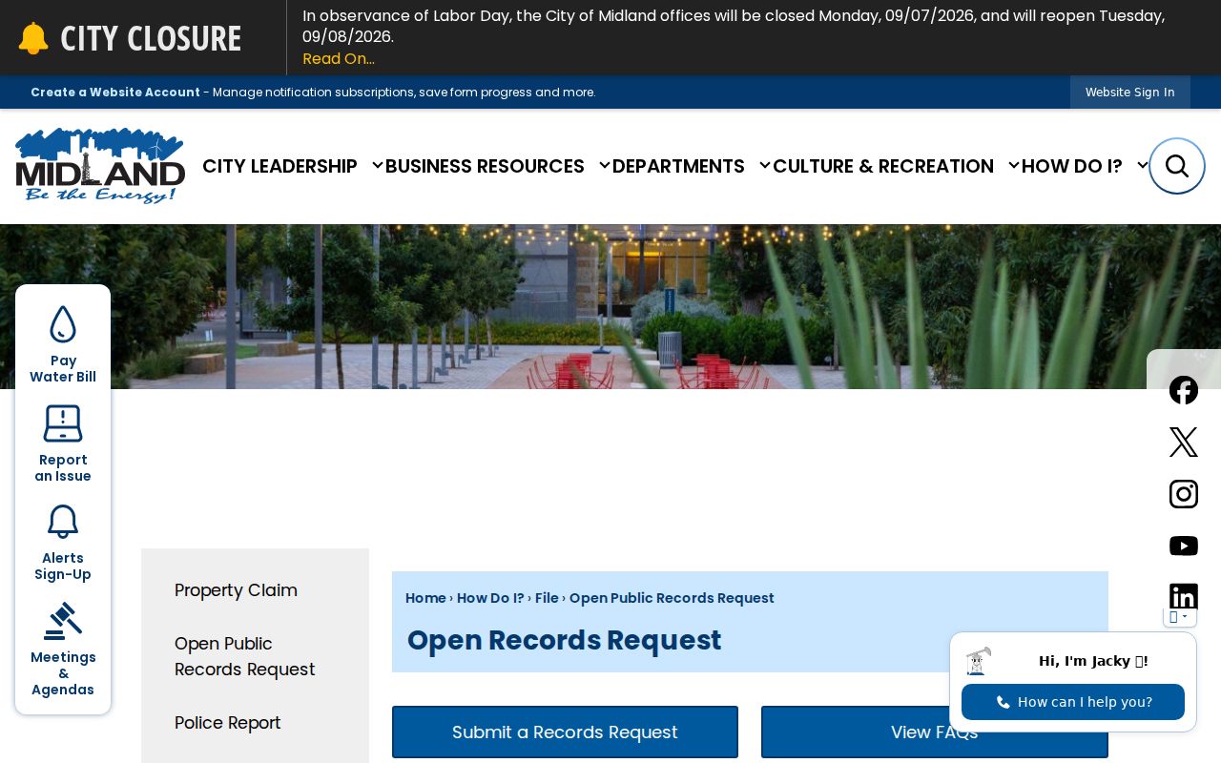Open the City Leadership menu item
Screen dimensions: 1221x763
279,166
